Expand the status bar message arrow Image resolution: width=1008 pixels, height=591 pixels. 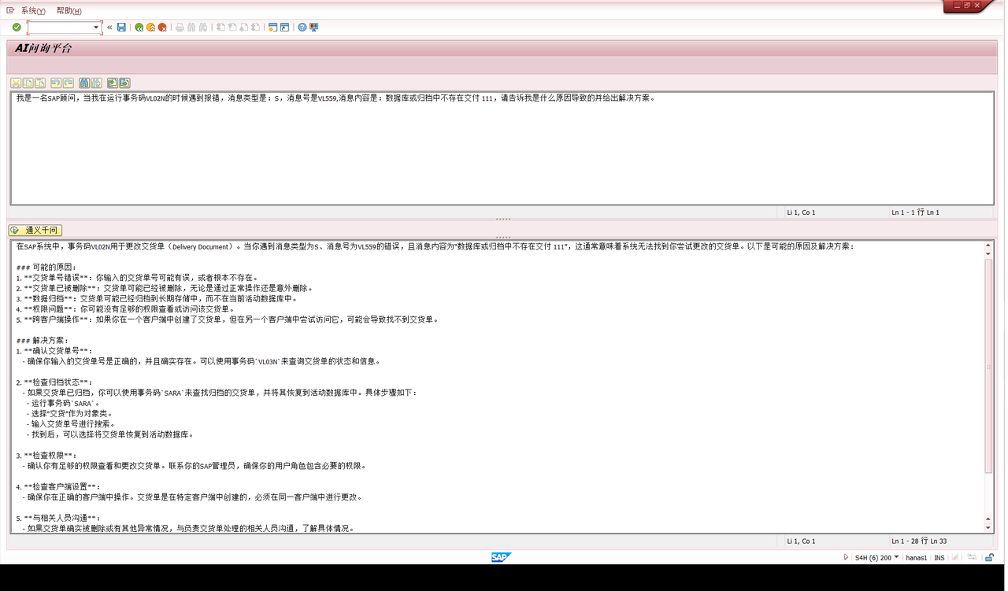(847, 557)
